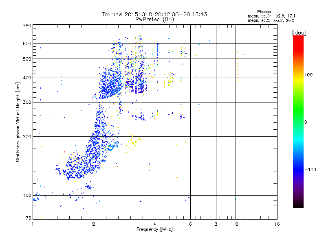Click the y-axis label "75"
The width and height of the screenshot is (326, 244).
pyautogui.click(x=28, y=218)
